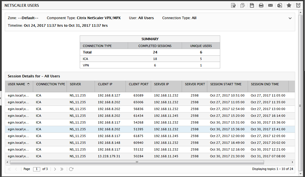Select VPN row in Summary table
The image size is (305, 177).
[150, 65]
